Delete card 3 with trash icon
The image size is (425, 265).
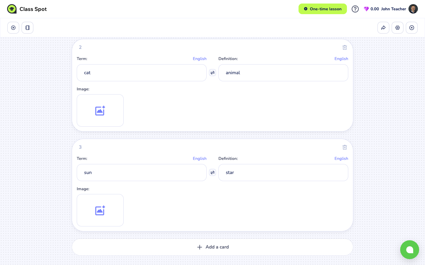345,147
